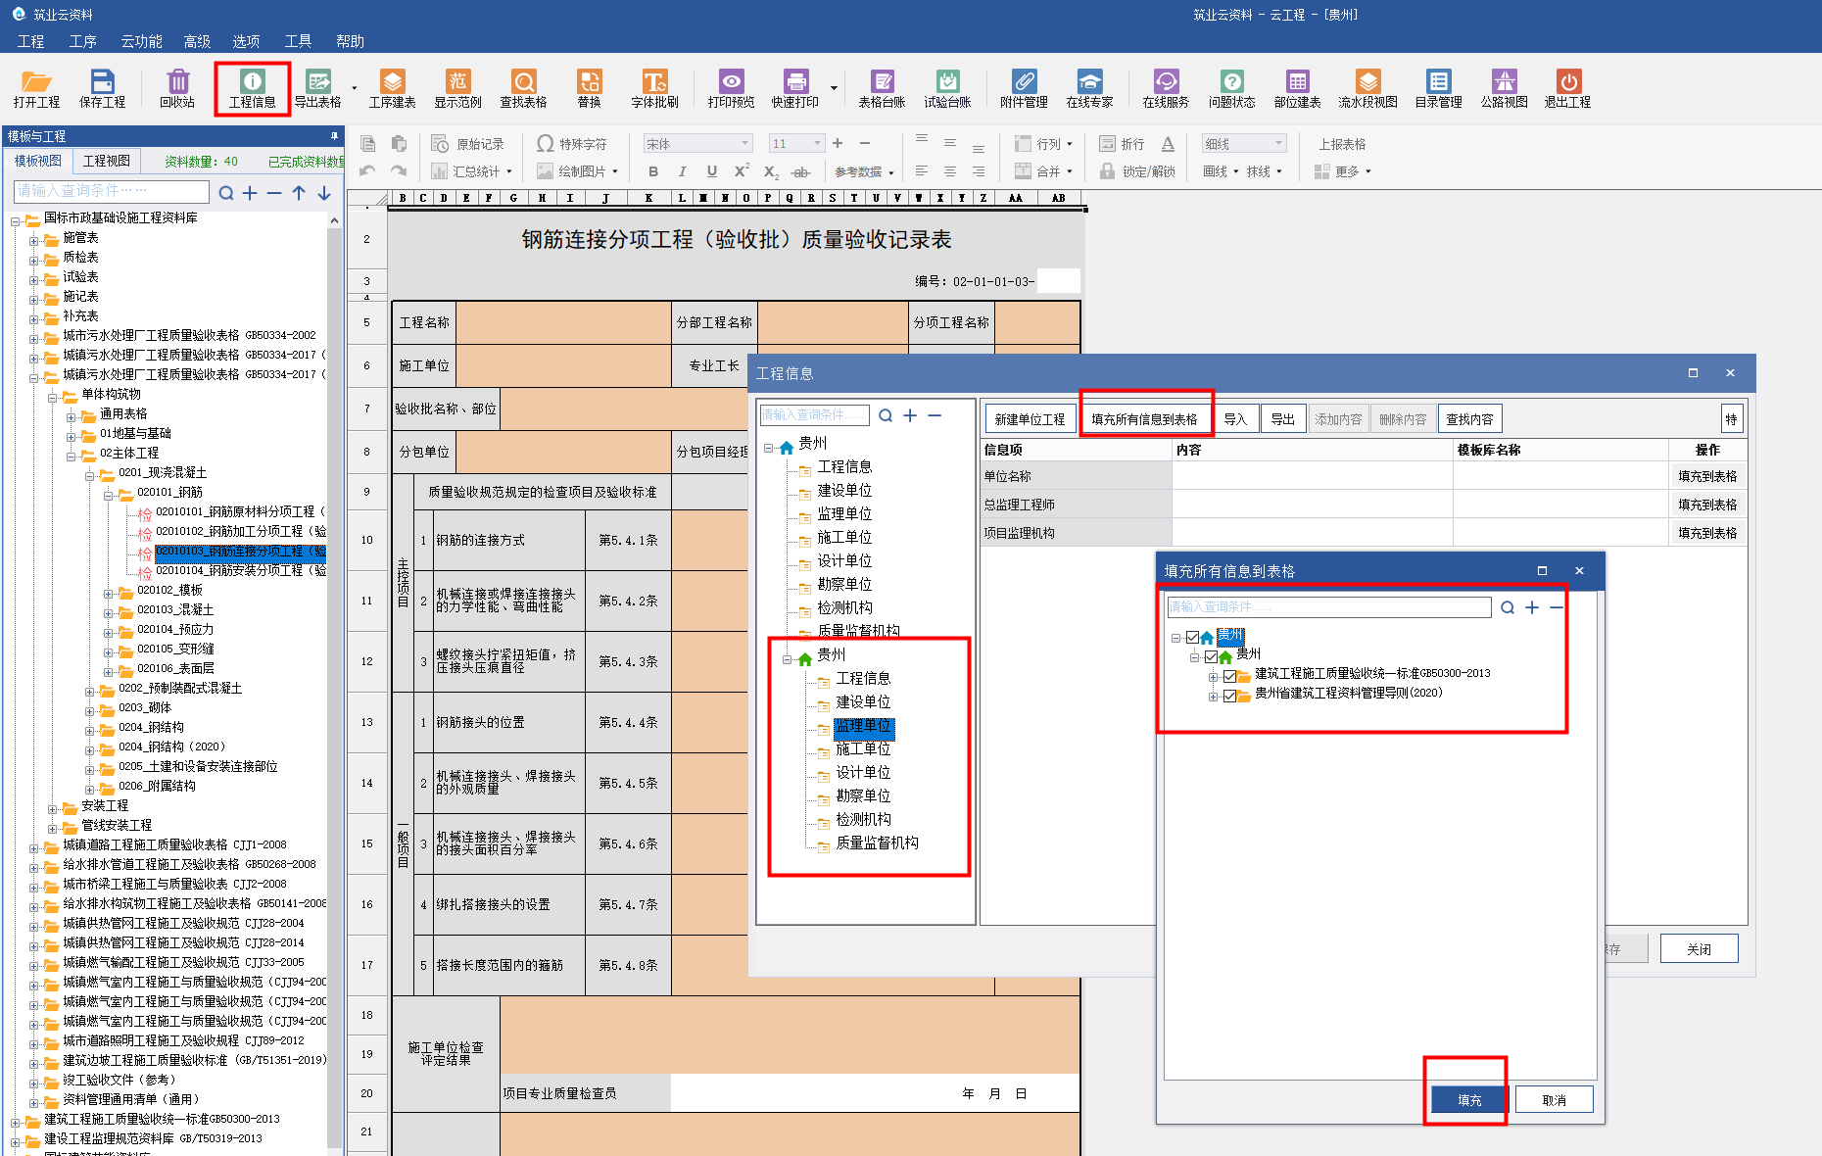Click the 导出表格 export icon

(x=318, y=88)
